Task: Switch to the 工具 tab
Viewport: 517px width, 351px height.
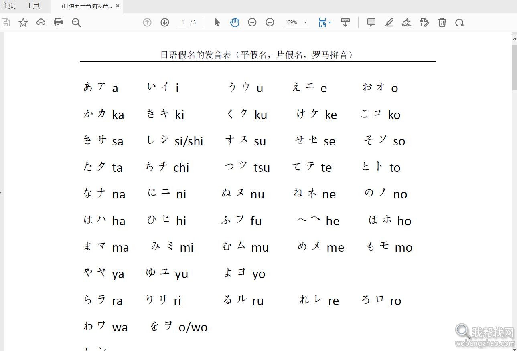Action: [33, 6]
